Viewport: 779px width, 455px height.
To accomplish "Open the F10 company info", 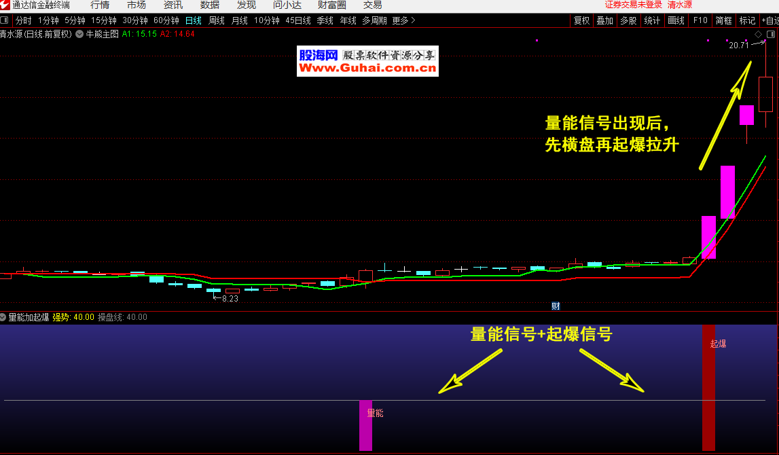I will point(700,20).
